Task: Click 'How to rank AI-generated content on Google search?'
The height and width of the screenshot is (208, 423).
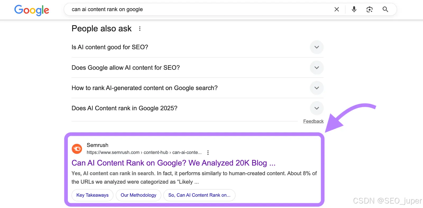Action: 145,88
